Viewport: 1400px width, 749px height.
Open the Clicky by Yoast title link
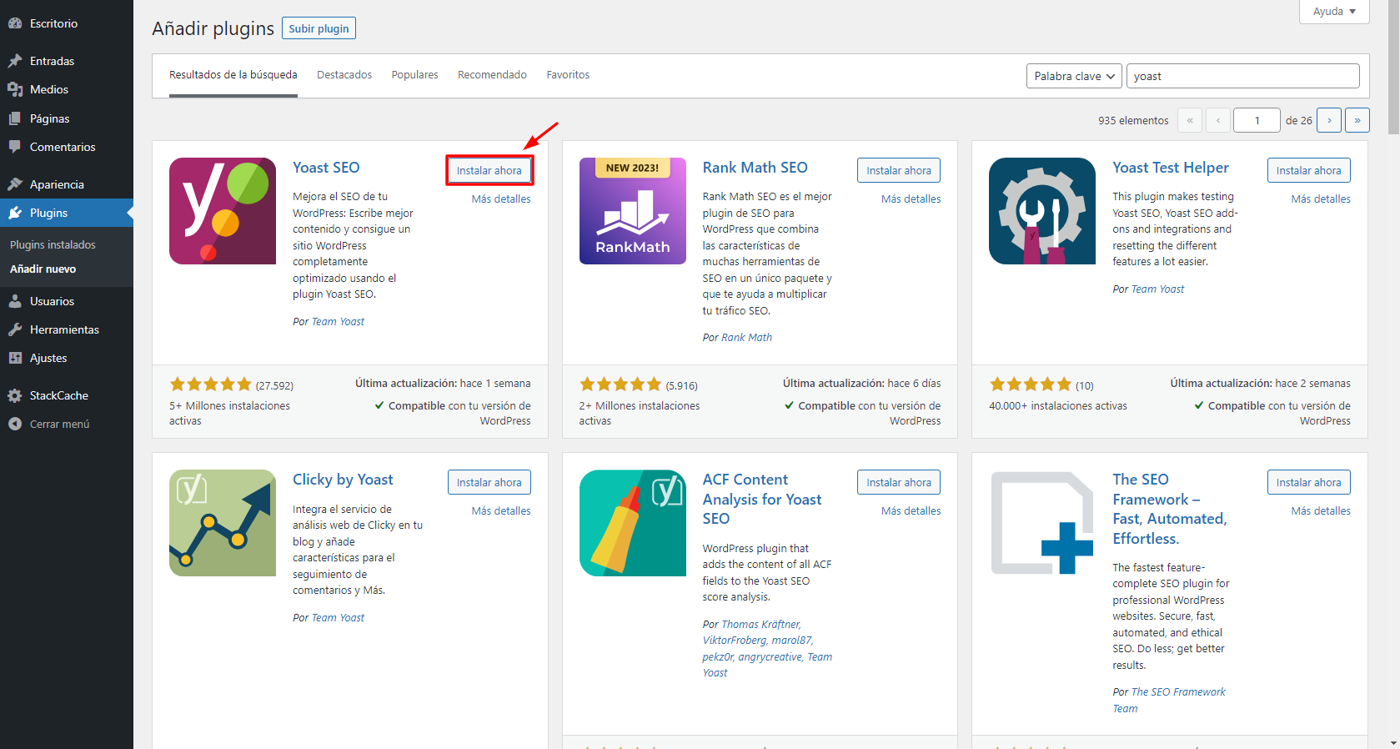pyautogui.click(x=343, y=480)
